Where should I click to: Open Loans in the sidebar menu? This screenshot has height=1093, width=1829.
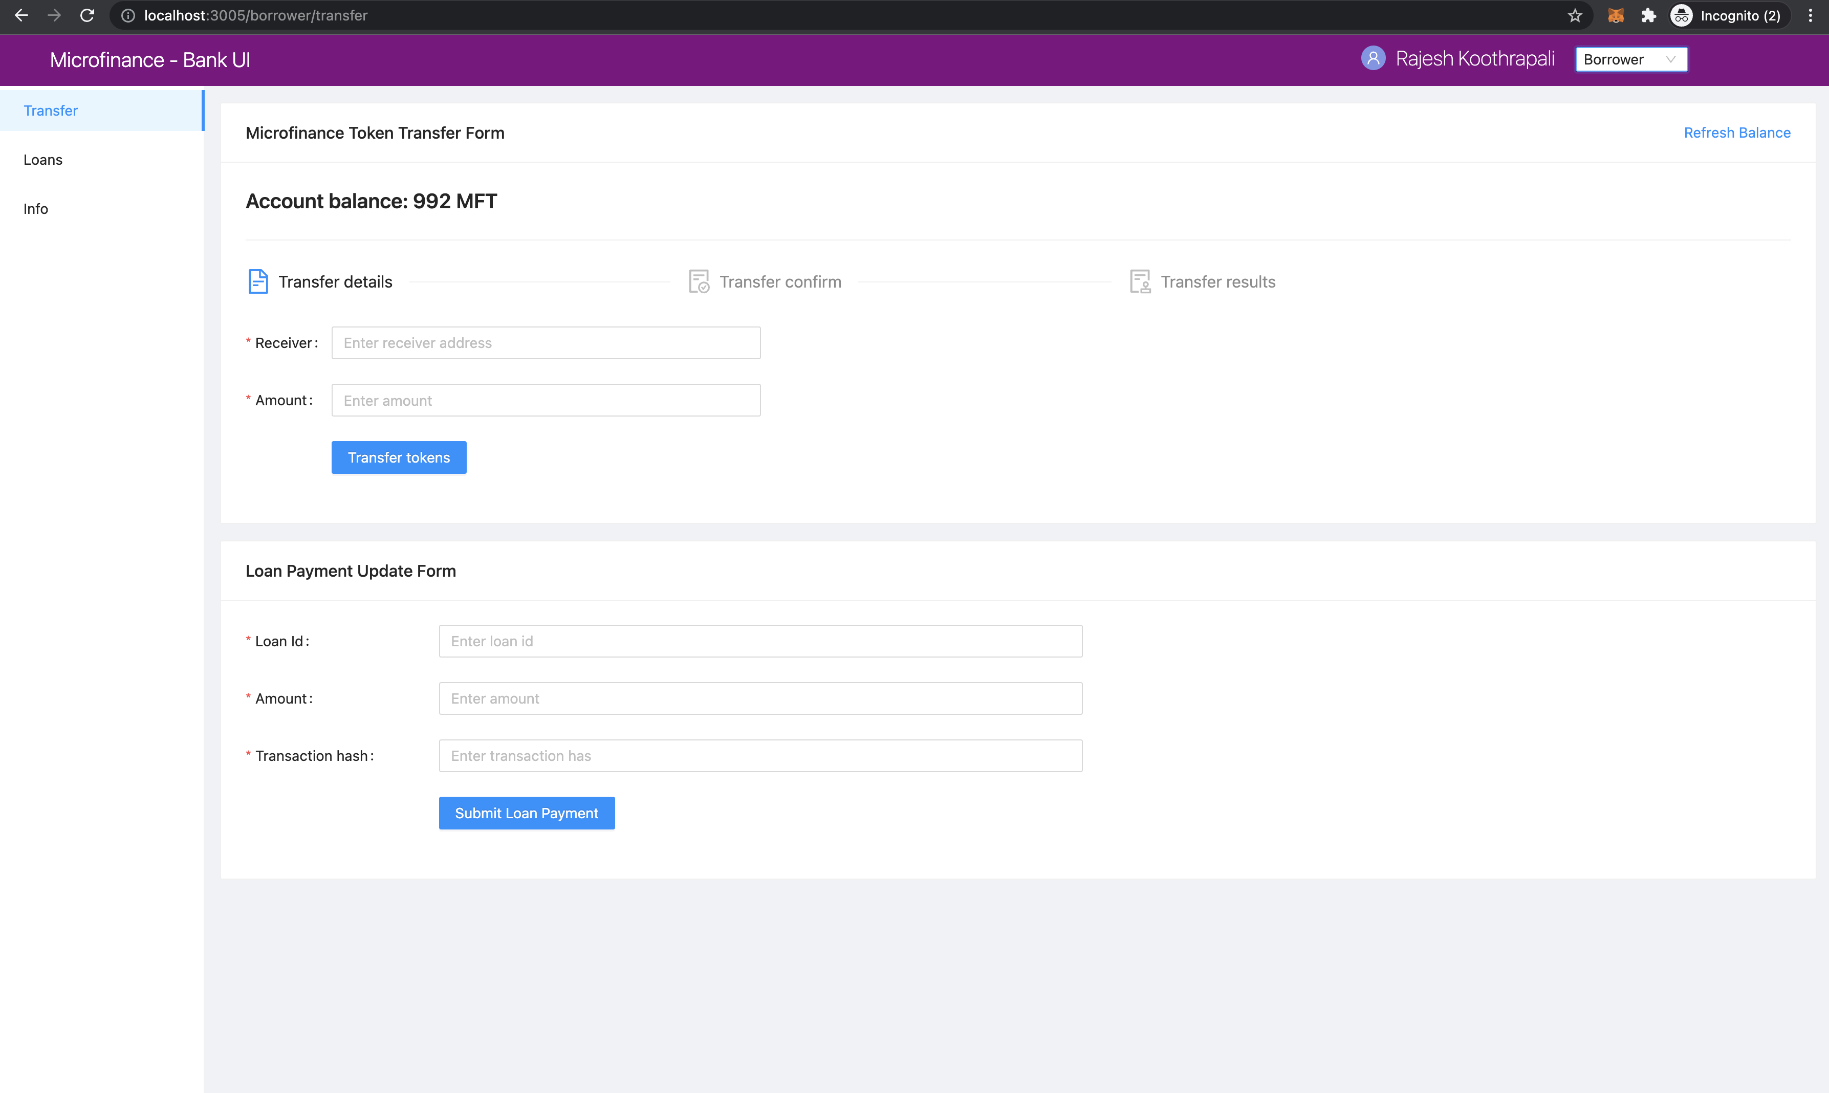tap(102, 160)
